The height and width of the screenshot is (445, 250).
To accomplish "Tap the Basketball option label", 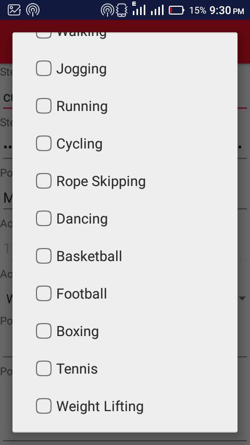I will pyautogui.click(x=89, y=256).
